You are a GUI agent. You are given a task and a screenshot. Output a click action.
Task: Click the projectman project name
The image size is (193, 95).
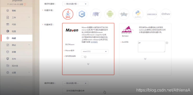point(17,1)
